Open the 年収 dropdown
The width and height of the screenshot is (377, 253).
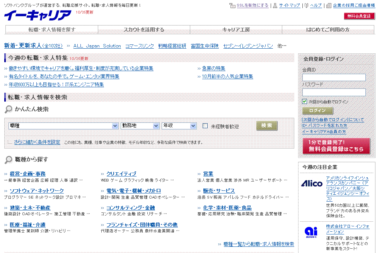[179, 126]
